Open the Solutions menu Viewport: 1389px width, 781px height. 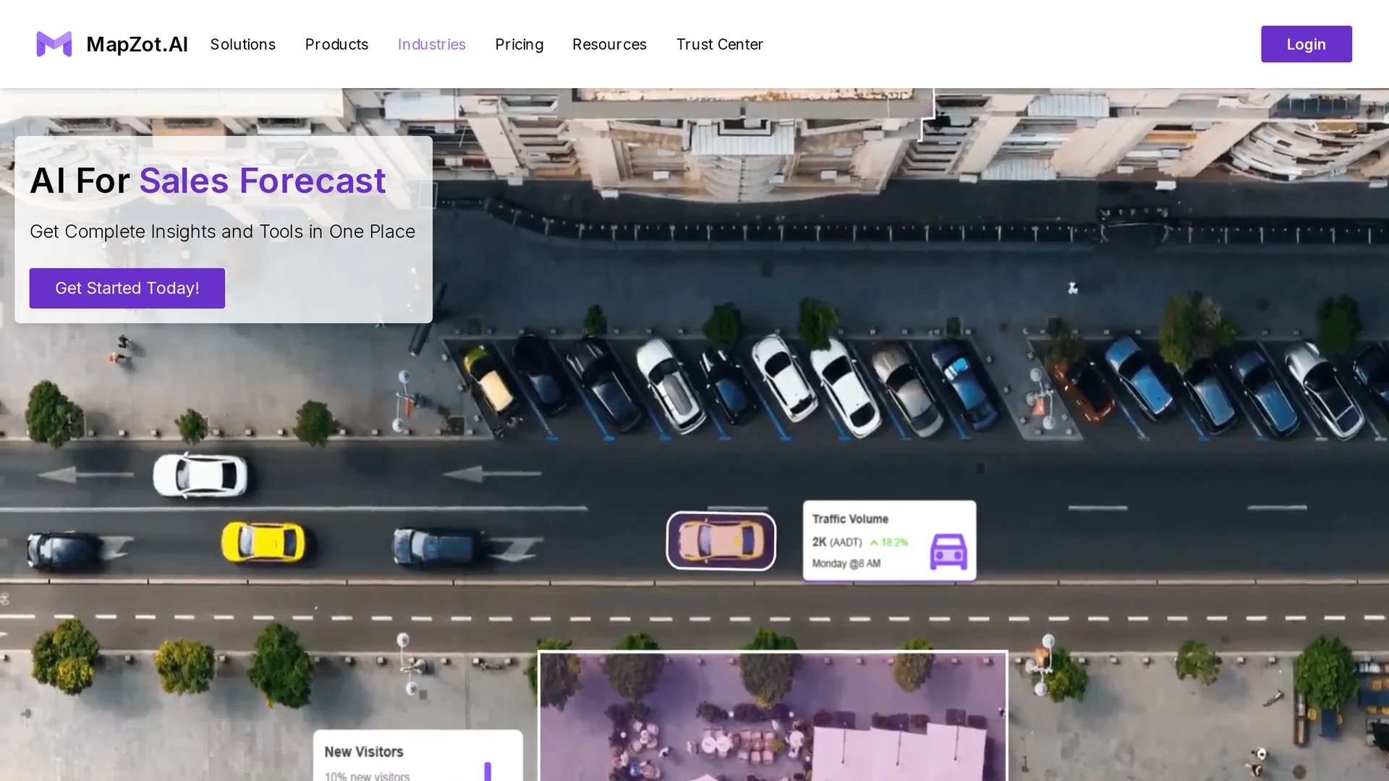click(x=243, y=44)
